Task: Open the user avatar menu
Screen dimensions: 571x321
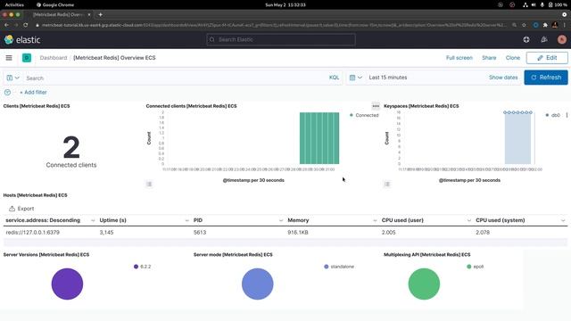Action: [562, 39]
